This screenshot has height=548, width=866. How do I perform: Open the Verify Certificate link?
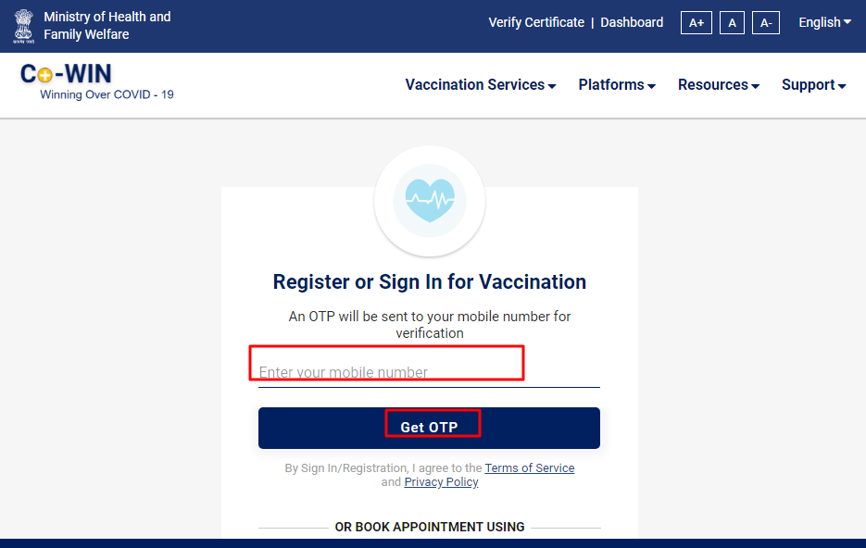(x=536, y=22)
